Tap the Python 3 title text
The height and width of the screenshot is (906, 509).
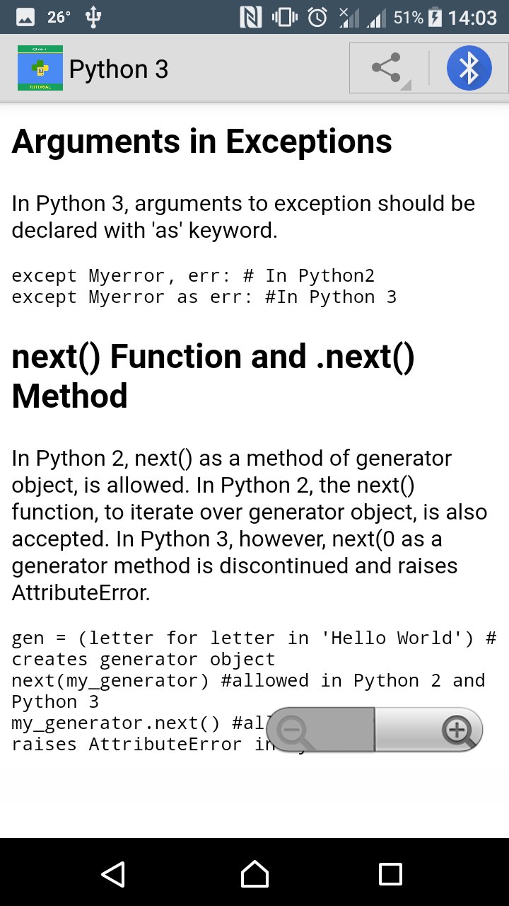tap(119, 69)
